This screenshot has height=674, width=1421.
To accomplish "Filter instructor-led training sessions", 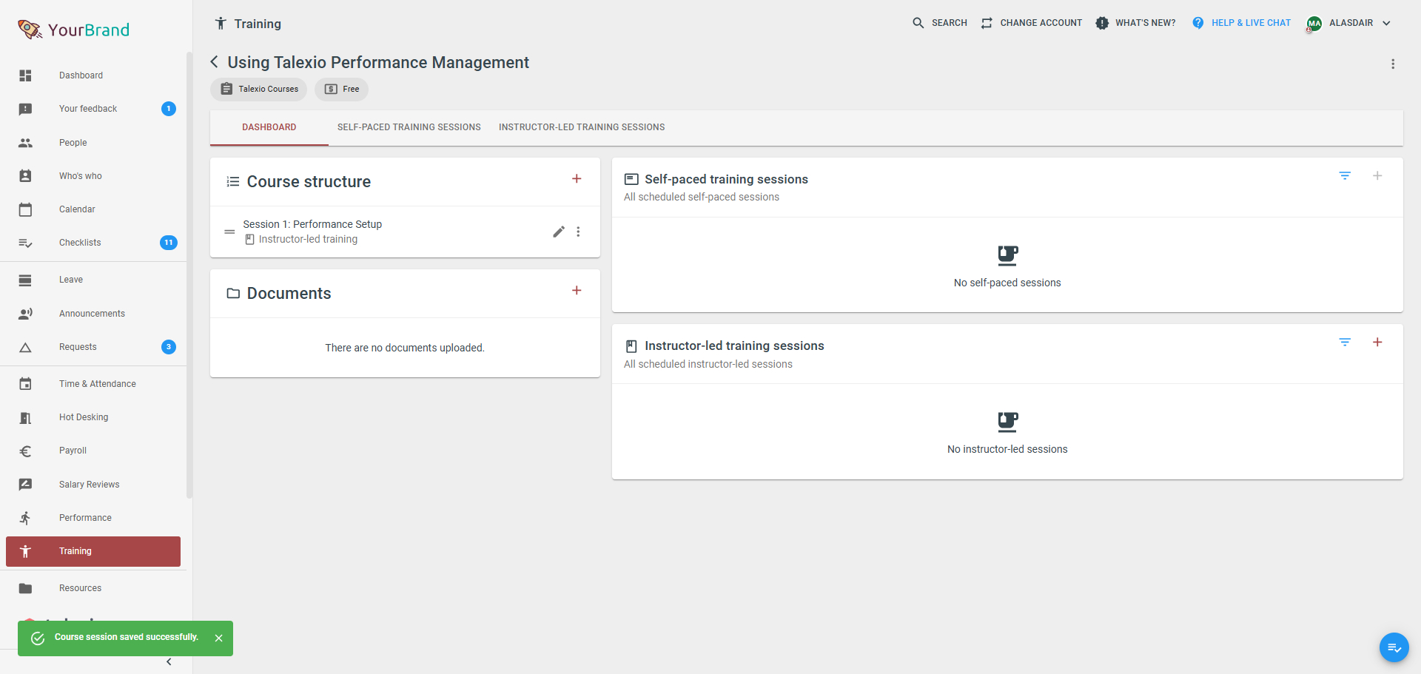I will [1345, 343].
